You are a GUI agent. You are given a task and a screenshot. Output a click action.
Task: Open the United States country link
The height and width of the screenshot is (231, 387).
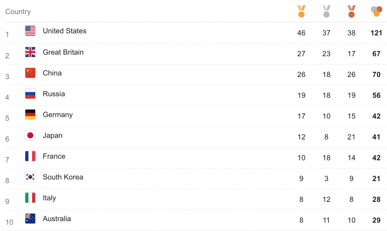[64, 31]
